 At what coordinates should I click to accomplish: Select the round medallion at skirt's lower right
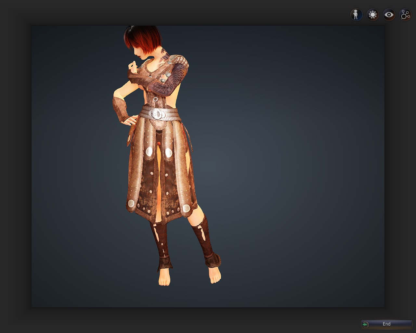pyautogui.click(x=186, y=208)
